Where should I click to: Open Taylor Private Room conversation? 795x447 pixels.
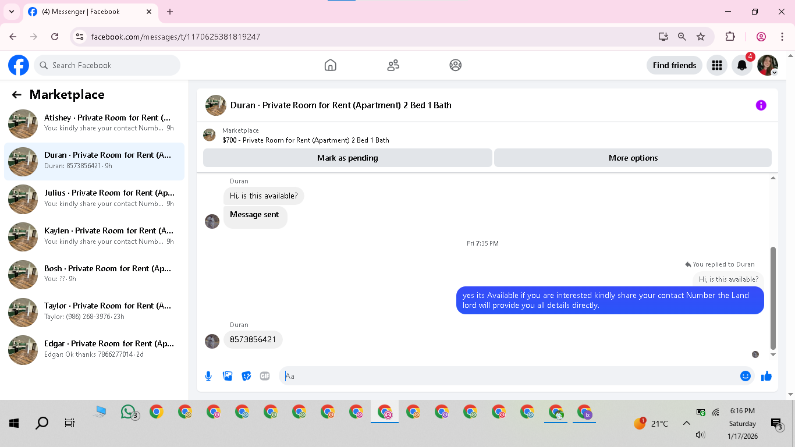(x=94, y=313)
